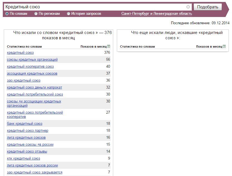The width and height of the screenshot is (232, 176).
Task: Open the 'зао кредитный союз закрывается' link
Action: pyautogui.click(x=35, y=172)
